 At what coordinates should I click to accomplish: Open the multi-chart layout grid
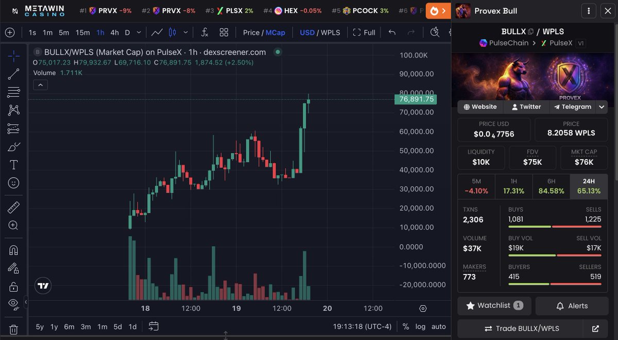tap(224, 32)
